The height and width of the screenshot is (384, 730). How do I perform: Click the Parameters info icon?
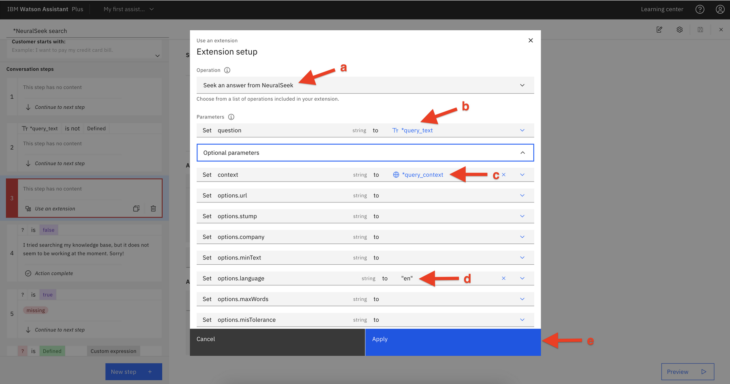click(231, 117)
